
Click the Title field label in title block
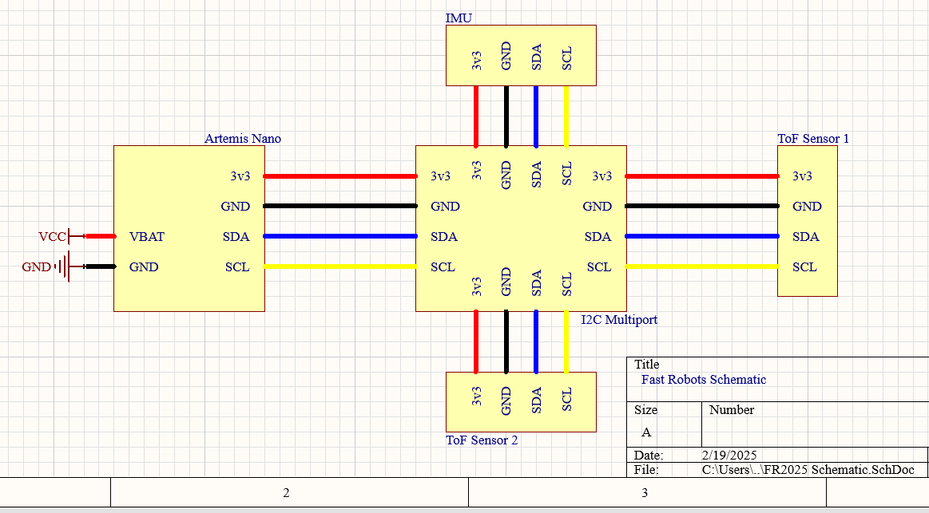pyautogui.click(x=646, y=365)
